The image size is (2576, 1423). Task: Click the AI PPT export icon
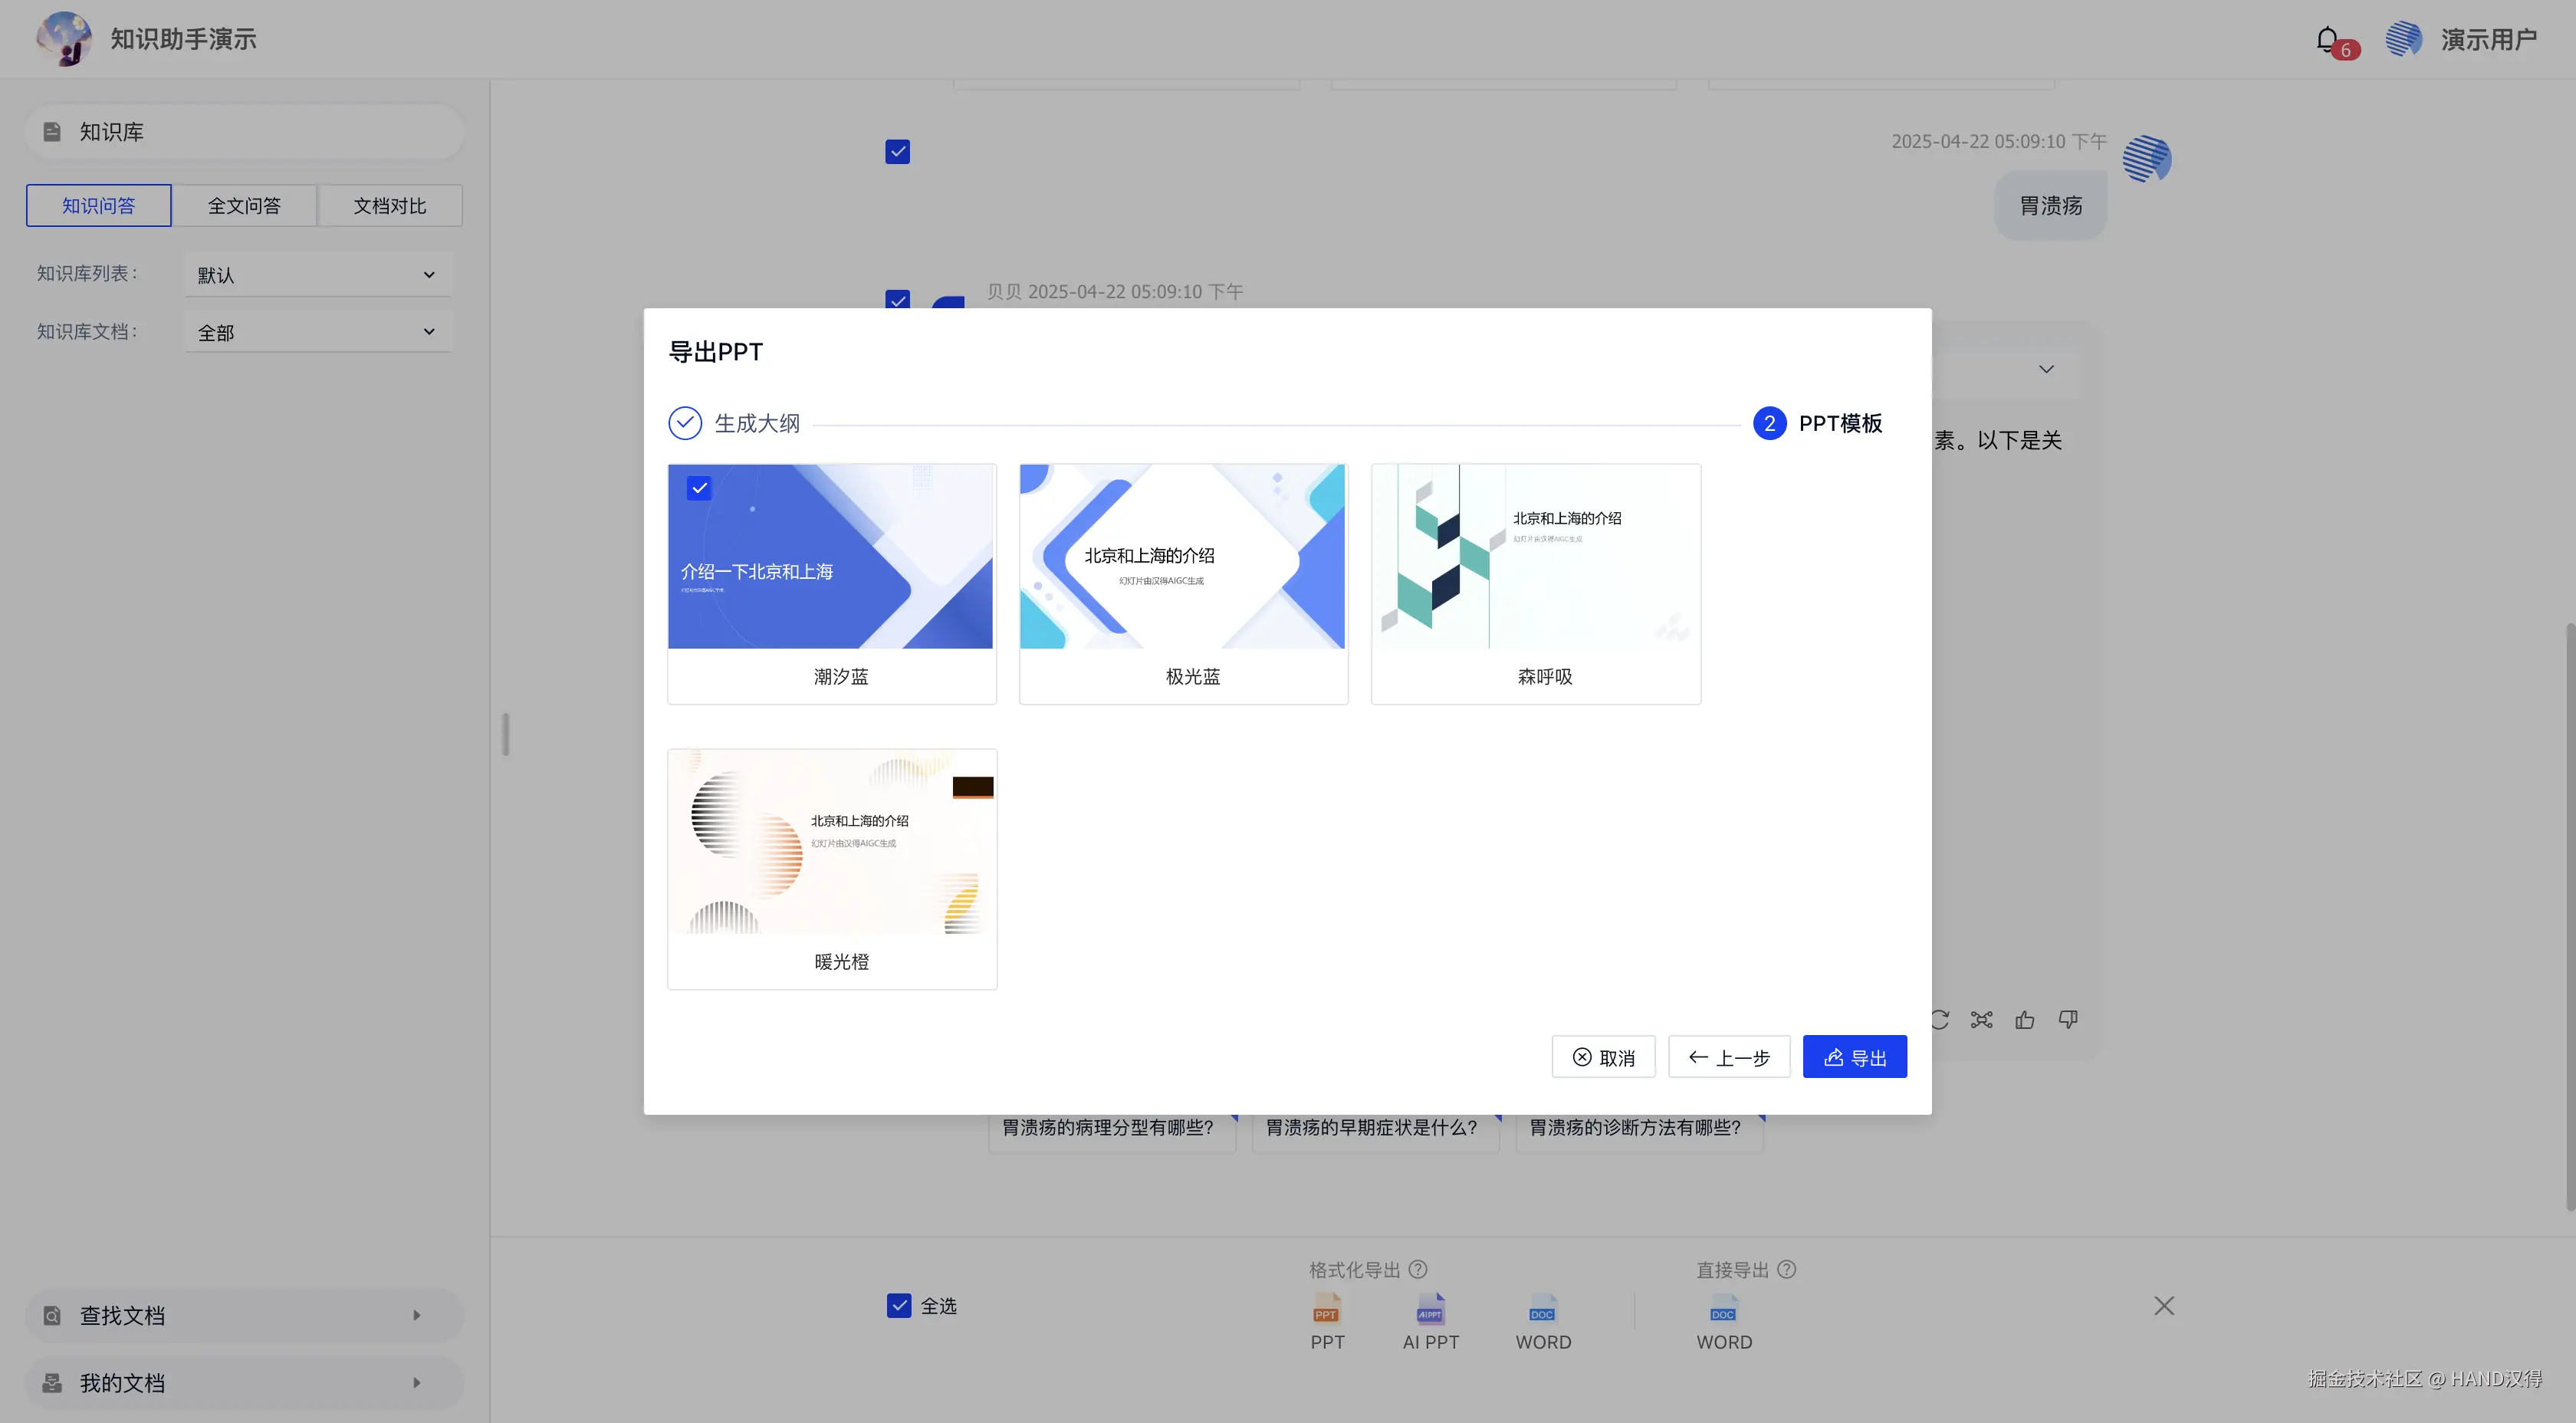[1430, 1310]
